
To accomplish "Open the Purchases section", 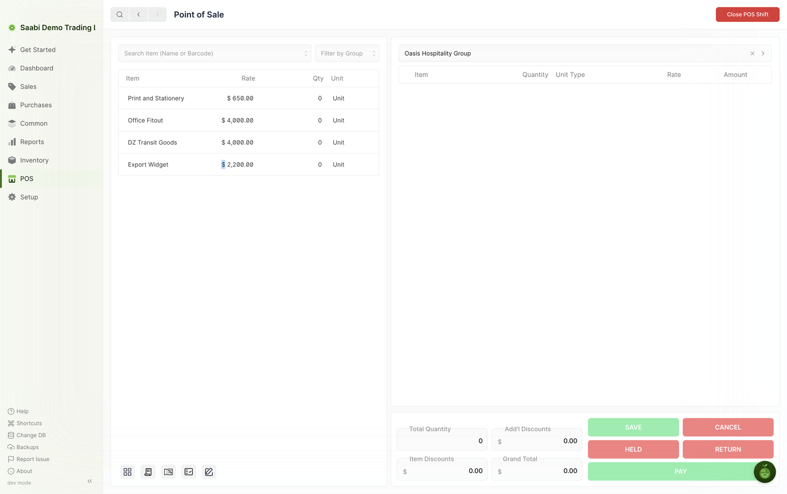I will coord(52,105).
